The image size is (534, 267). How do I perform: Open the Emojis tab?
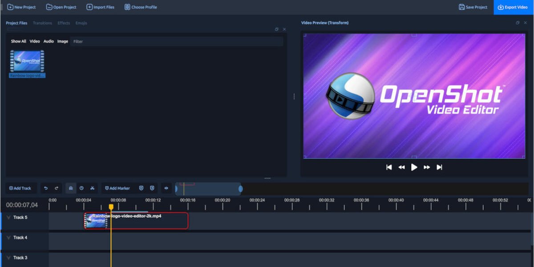pos(81,23)
